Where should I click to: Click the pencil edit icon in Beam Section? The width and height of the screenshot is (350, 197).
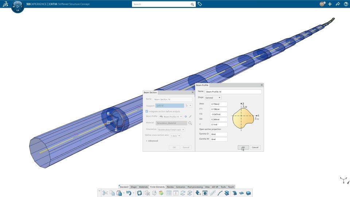pos(190,117)
